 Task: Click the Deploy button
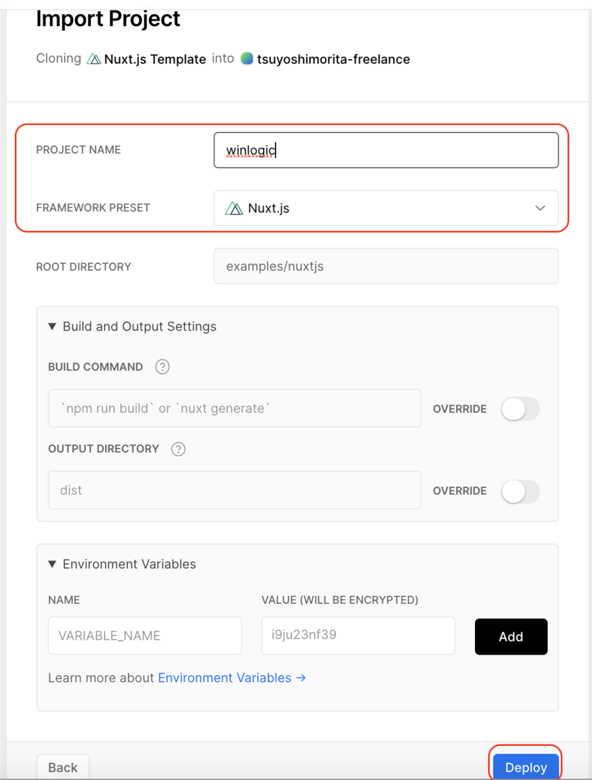[525, 767]
